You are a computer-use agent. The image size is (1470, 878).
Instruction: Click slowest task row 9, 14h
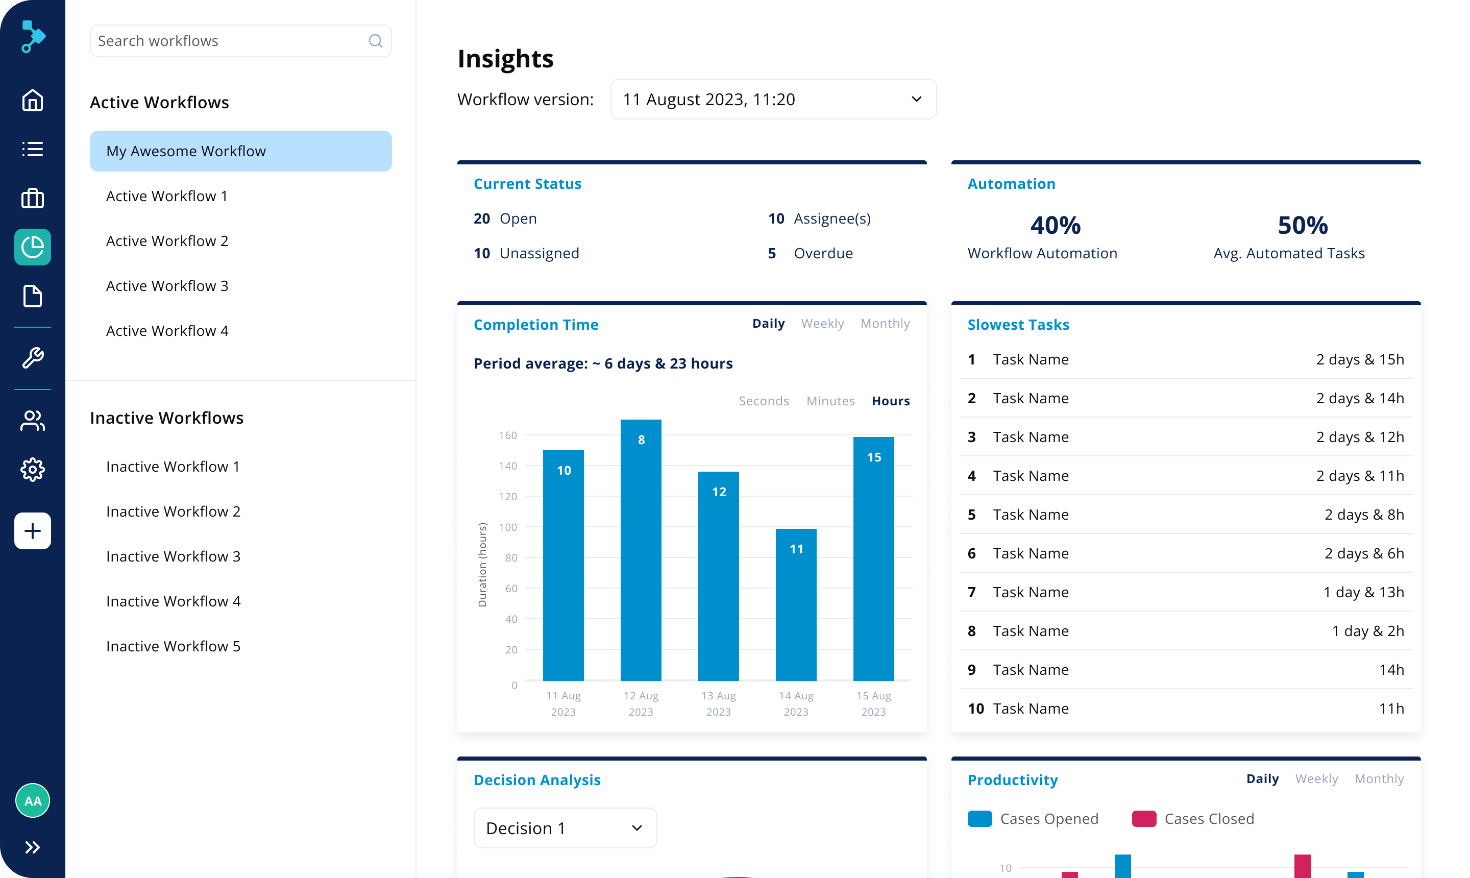[1186, 669]
